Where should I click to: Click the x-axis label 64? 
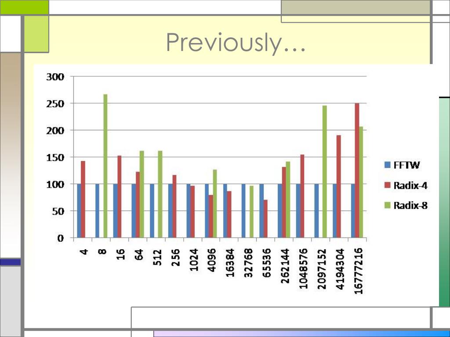click(x=139, y=255)
